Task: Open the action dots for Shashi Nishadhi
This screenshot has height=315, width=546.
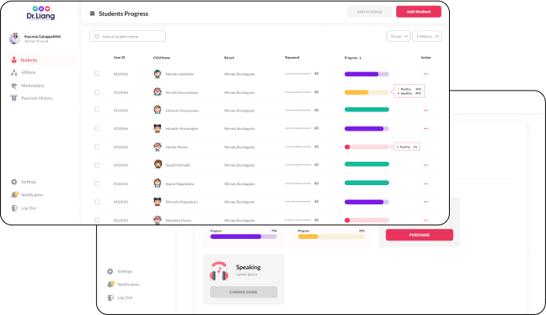Action: tap(426, 165)
